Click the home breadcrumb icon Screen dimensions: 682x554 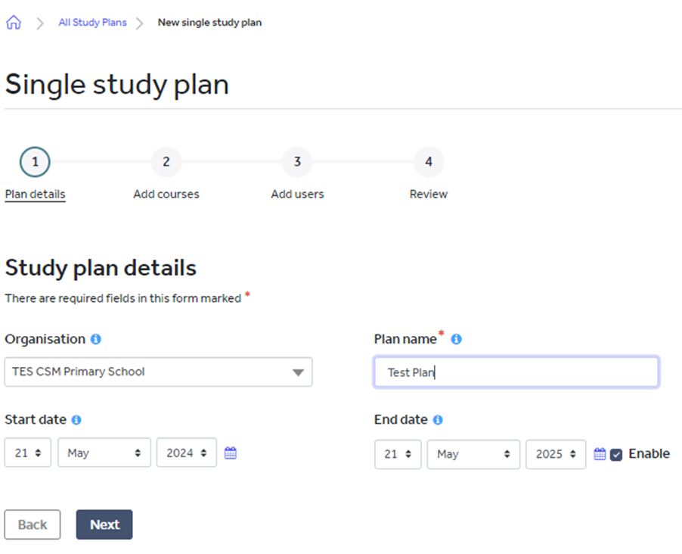click(x=13, y=22)
